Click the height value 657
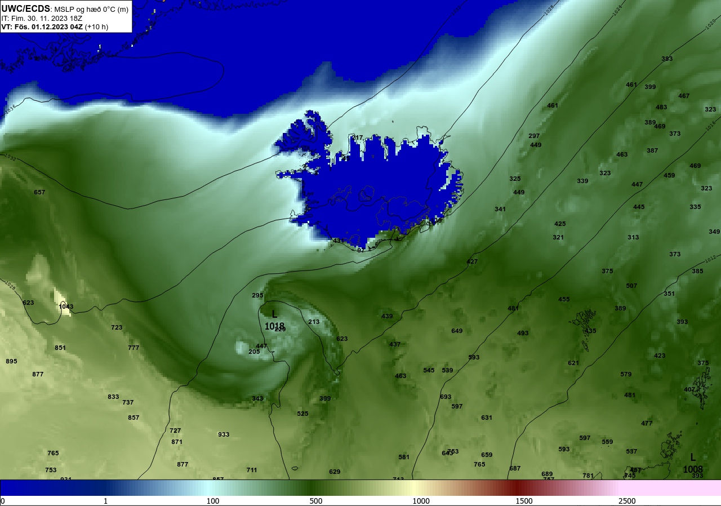 tap(39, 192)
